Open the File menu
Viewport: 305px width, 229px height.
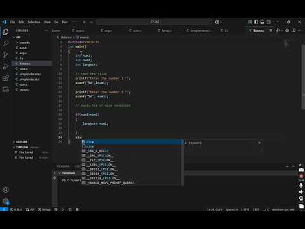point(13,22)
